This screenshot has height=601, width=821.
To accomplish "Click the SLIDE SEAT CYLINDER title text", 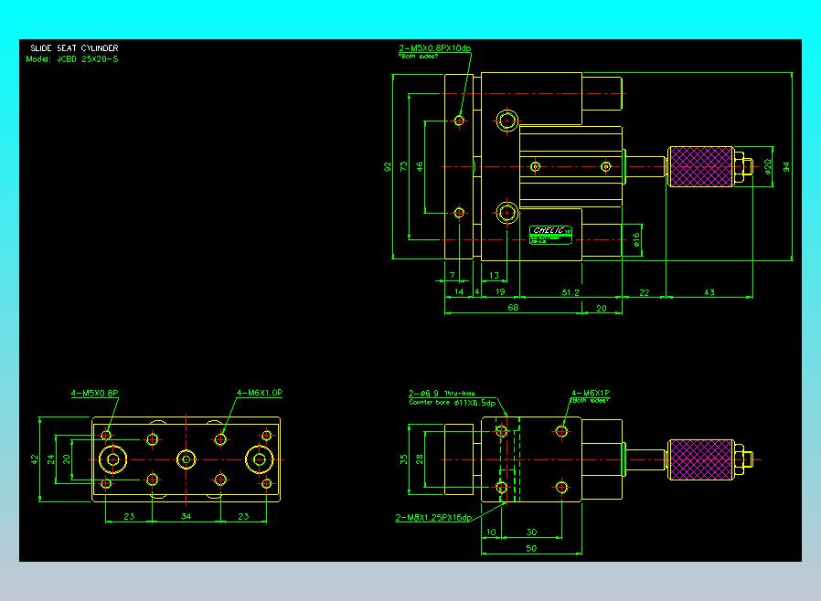I will click(74, 48).
